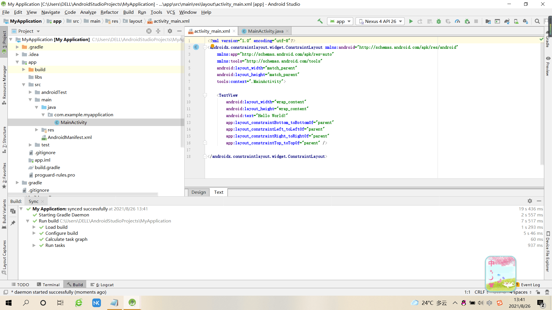552x310 pixels.
Task: Open Nexus 4 API 26 device dropdown
Action: (380, 21)
